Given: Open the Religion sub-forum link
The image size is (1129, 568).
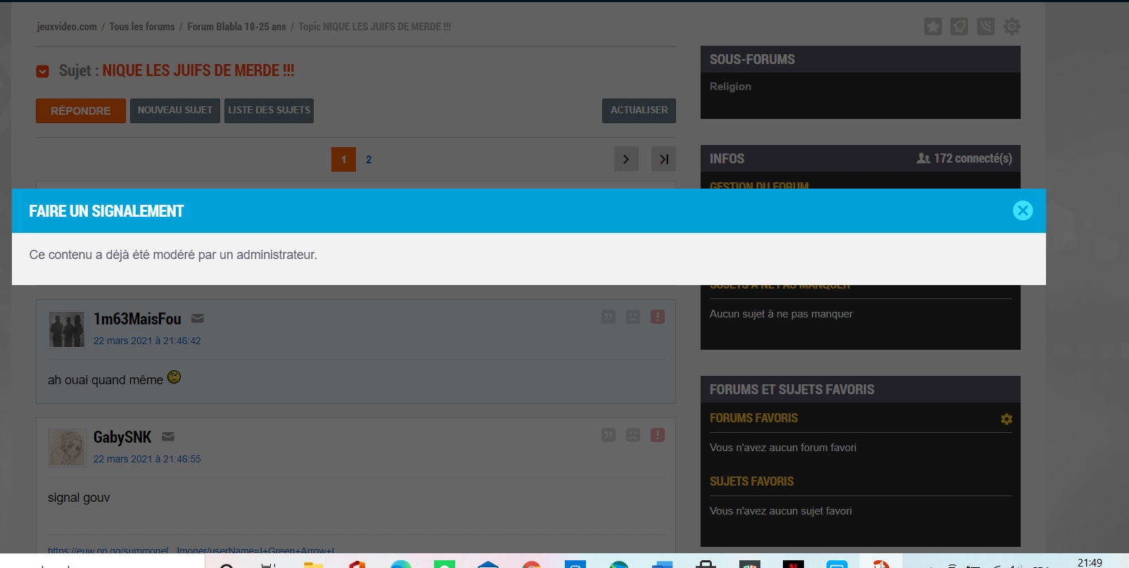Looking at the screenshot, I should 730,87.
